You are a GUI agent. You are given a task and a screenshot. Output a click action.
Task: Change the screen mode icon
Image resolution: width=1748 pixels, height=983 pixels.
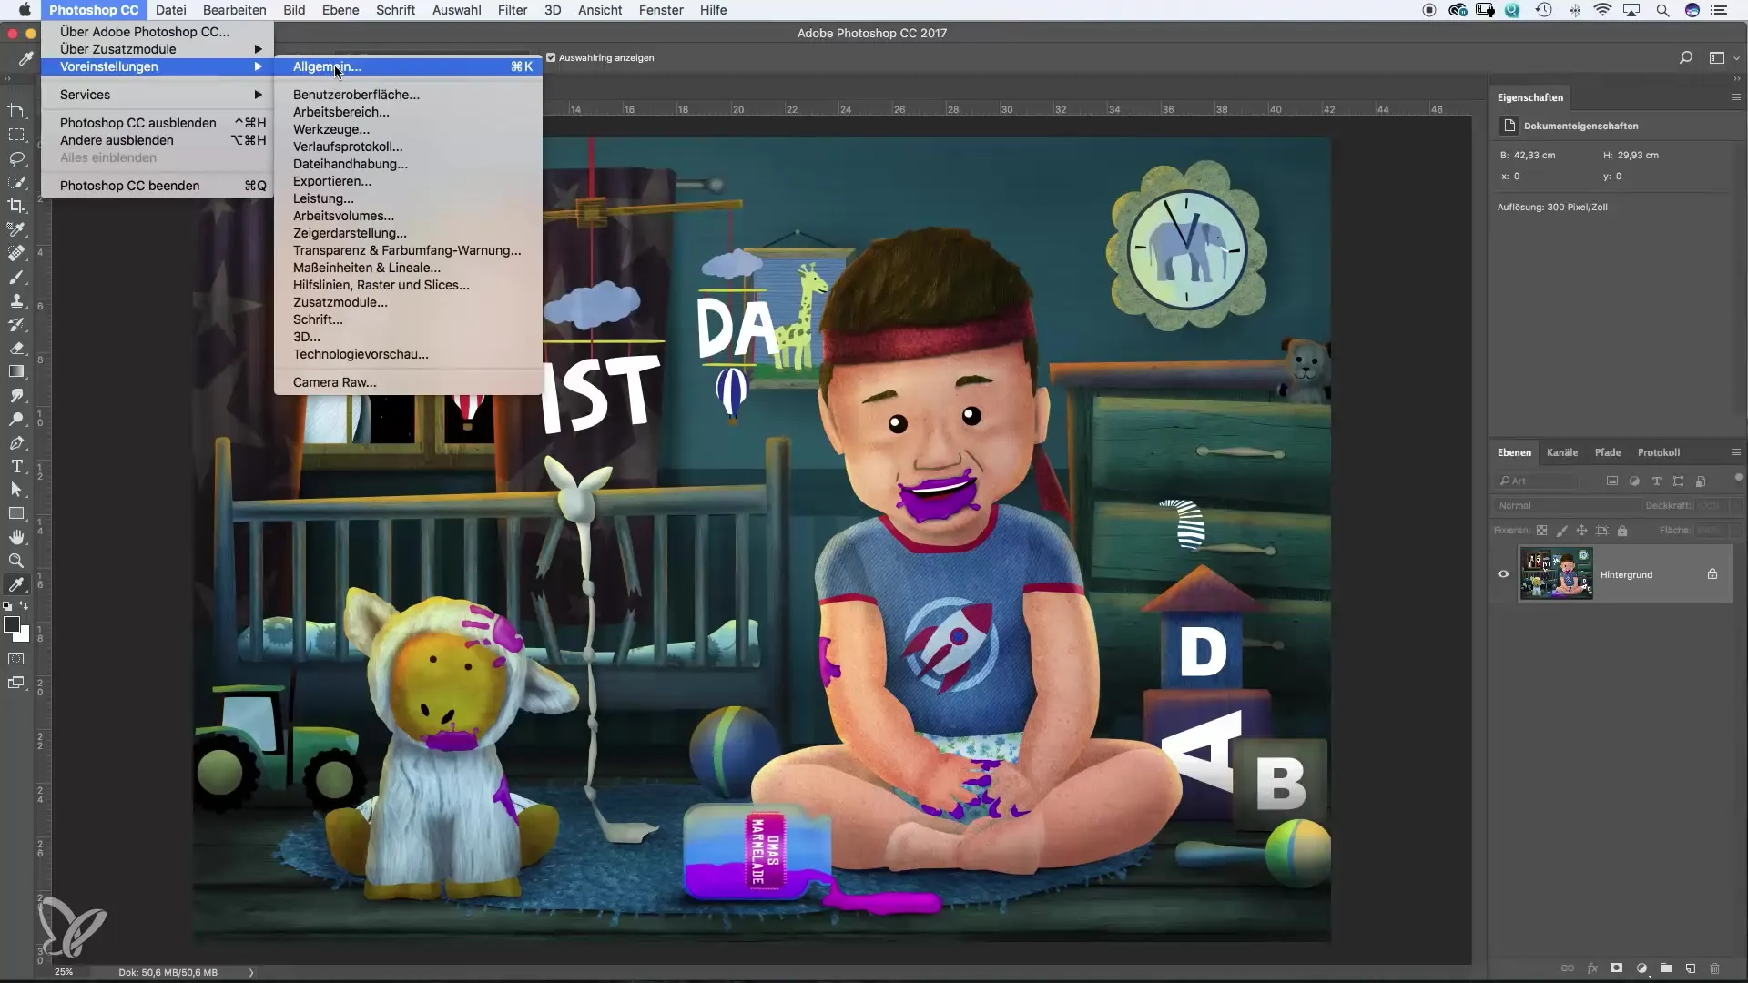16,683
